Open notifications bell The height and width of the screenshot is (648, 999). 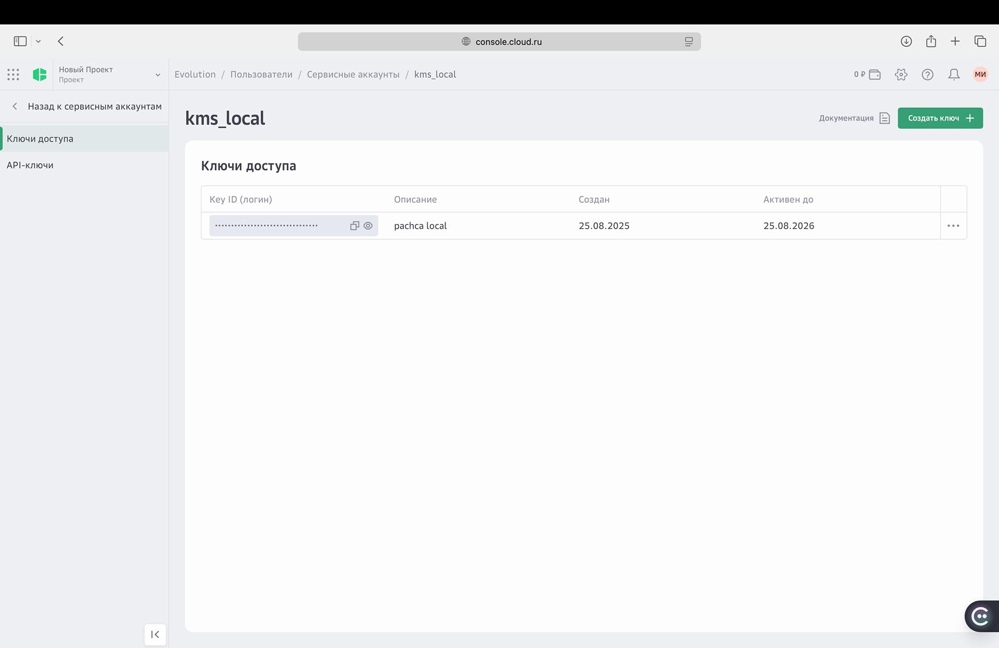pos(954,74)
